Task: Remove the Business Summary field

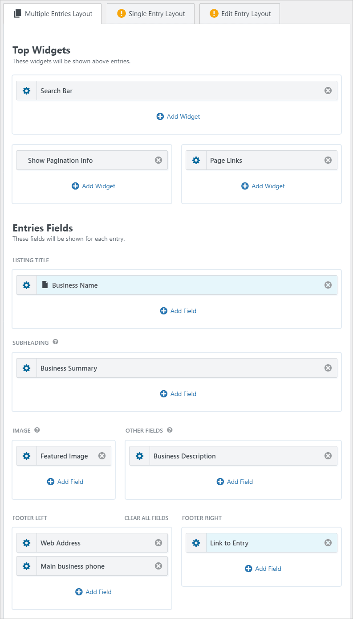Action: click(x=328, y=368)
